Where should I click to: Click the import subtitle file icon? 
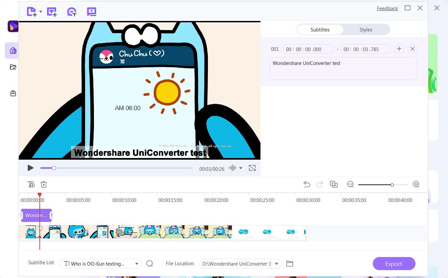(32, 12)
